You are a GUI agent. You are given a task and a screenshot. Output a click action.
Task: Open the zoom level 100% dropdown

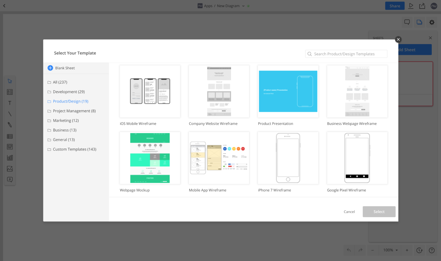click(390, 250)
